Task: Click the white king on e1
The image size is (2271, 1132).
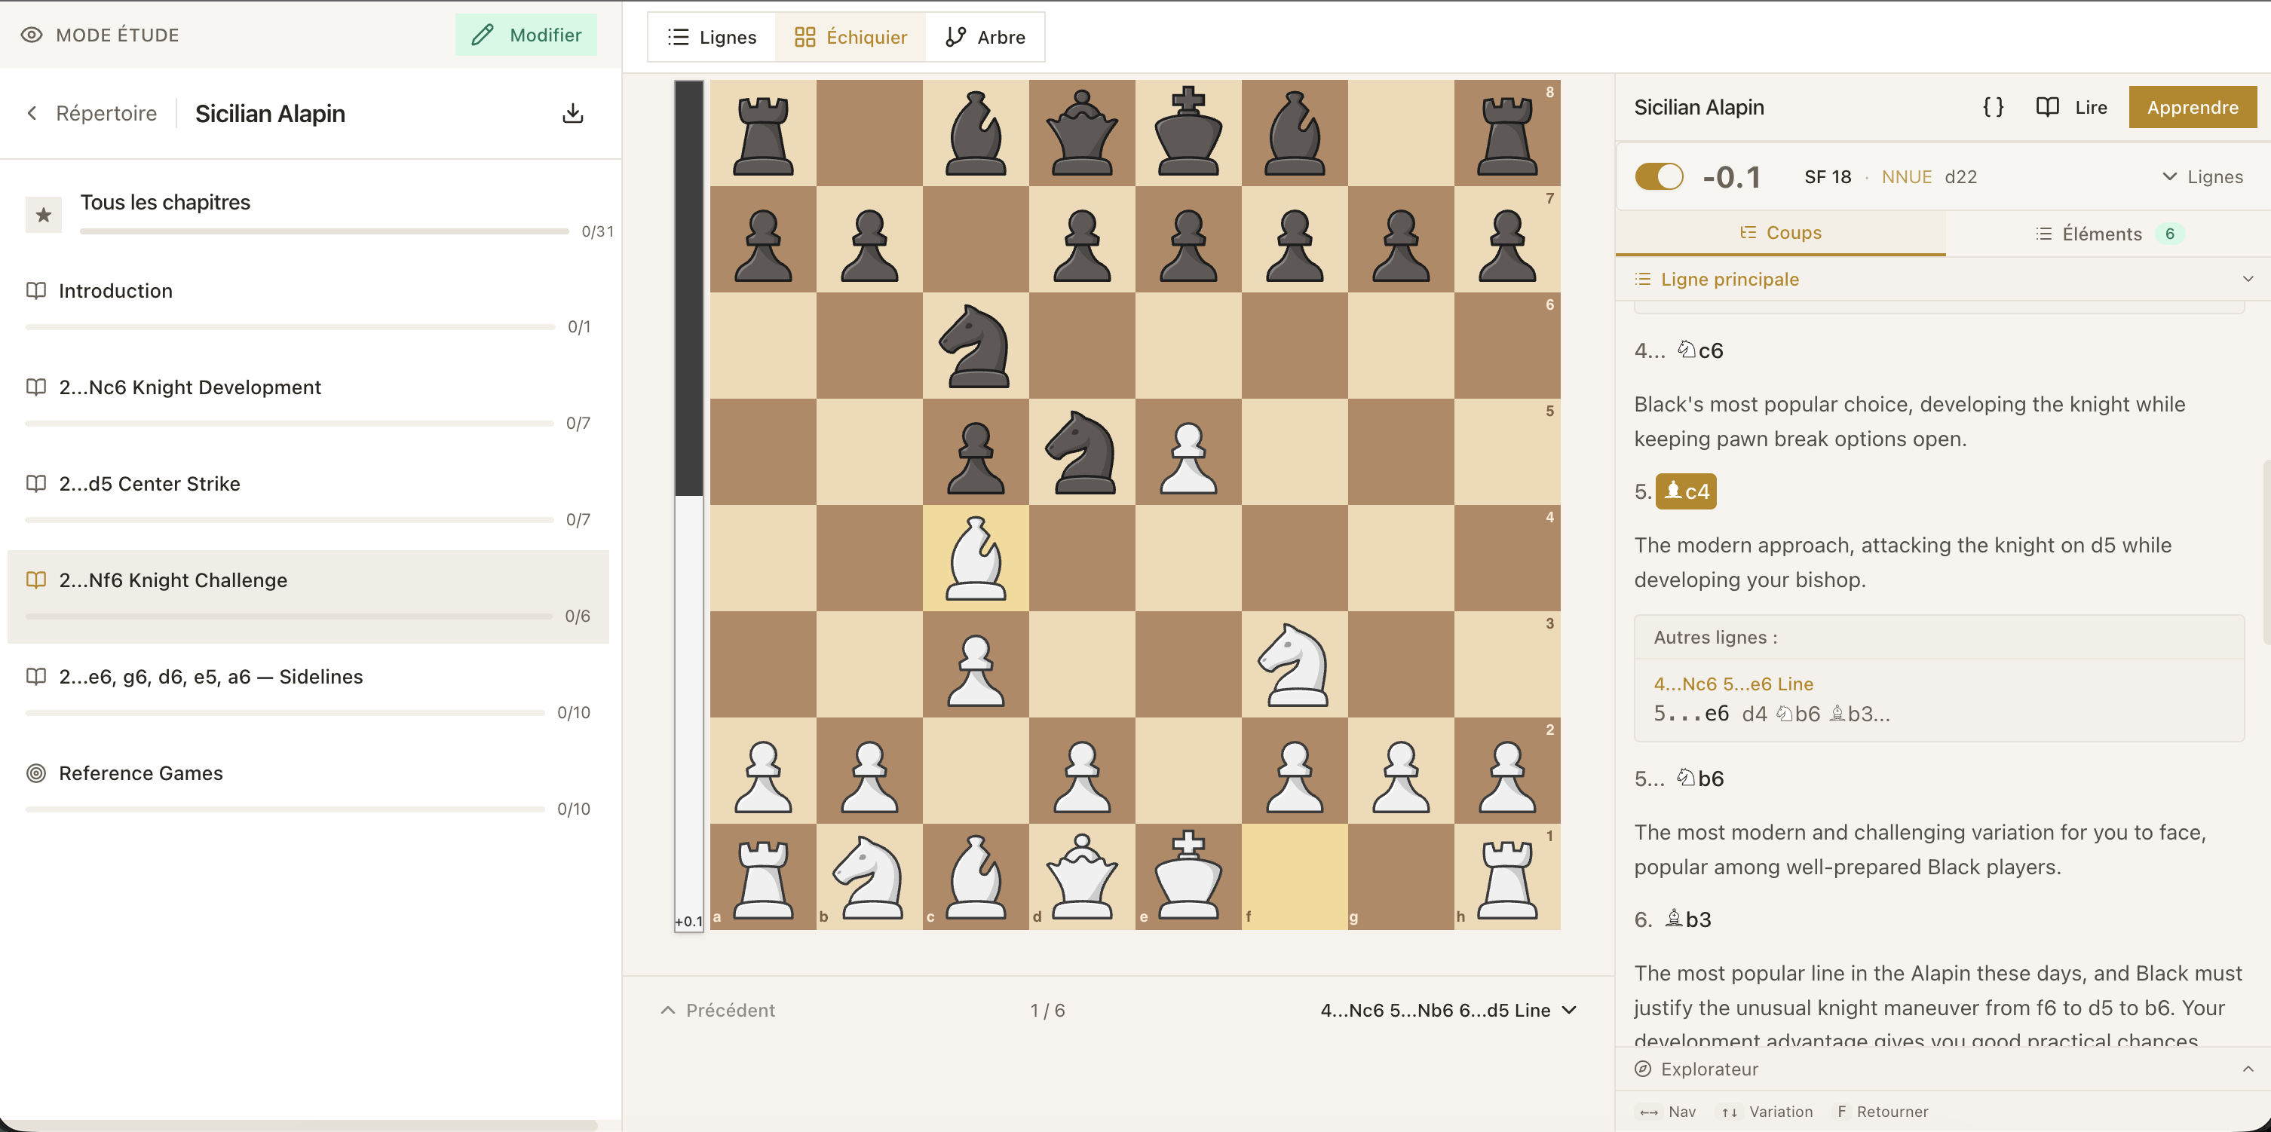Action: 1188,877
